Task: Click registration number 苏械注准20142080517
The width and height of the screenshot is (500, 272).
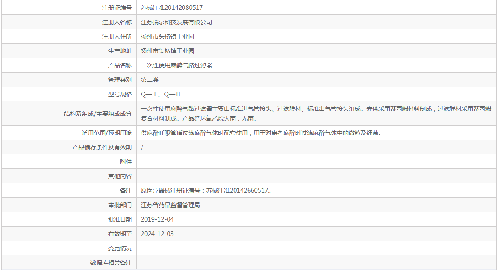Action: coord(172,8)
